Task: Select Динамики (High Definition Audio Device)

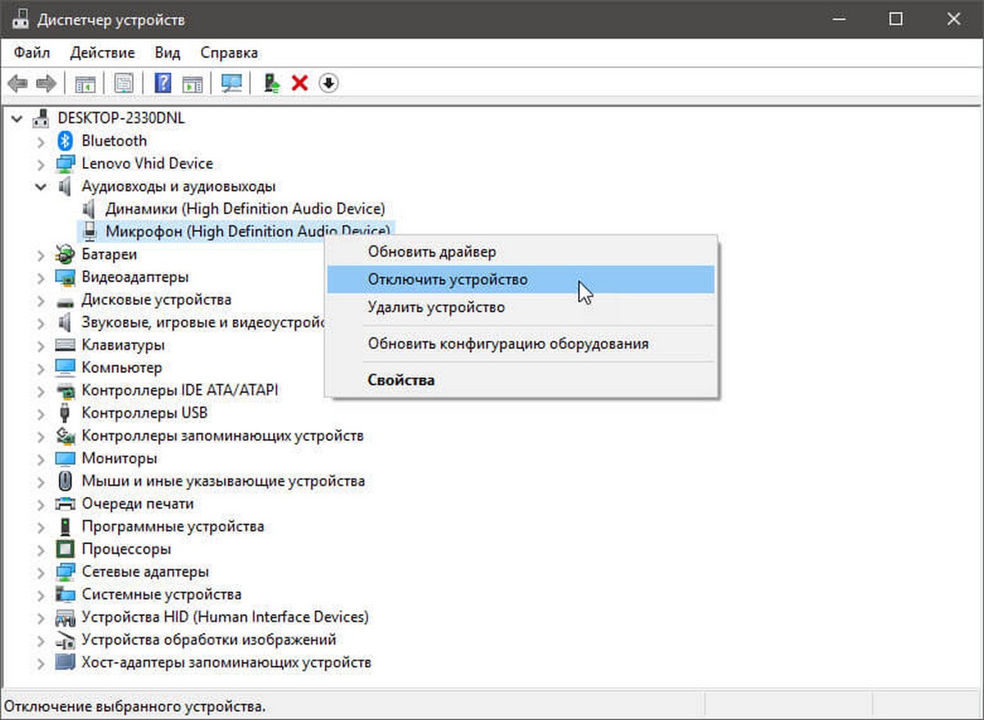Action: click(244, 209)
